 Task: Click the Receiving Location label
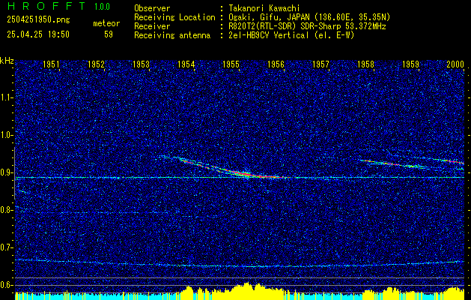tap(174, 17)
